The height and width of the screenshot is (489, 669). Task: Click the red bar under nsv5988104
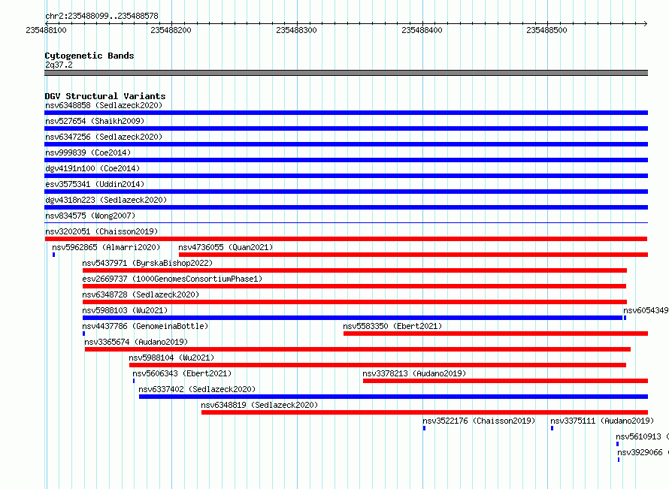pos(377,365)
